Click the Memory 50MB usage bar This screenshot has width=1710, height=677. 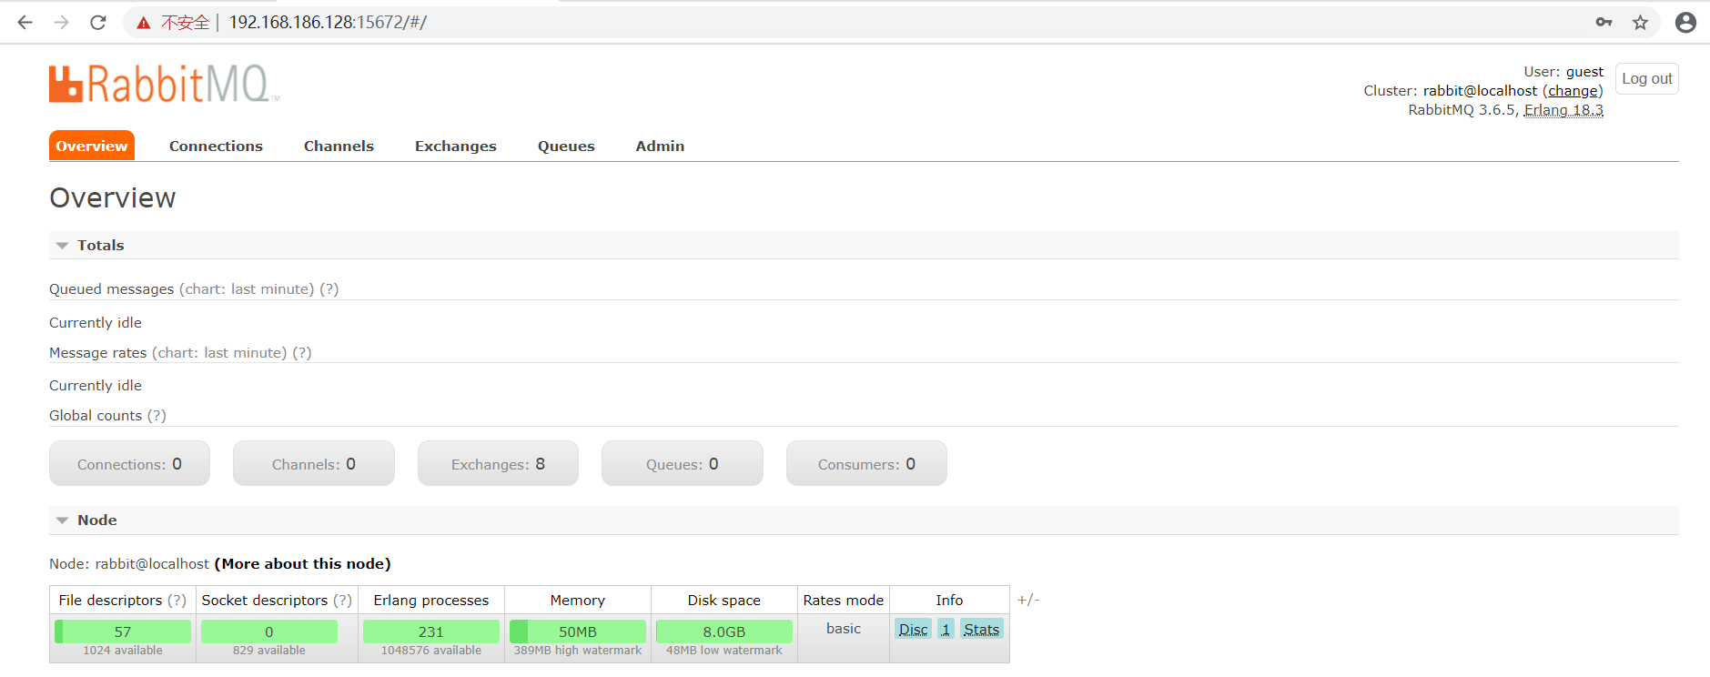(578, 632)
